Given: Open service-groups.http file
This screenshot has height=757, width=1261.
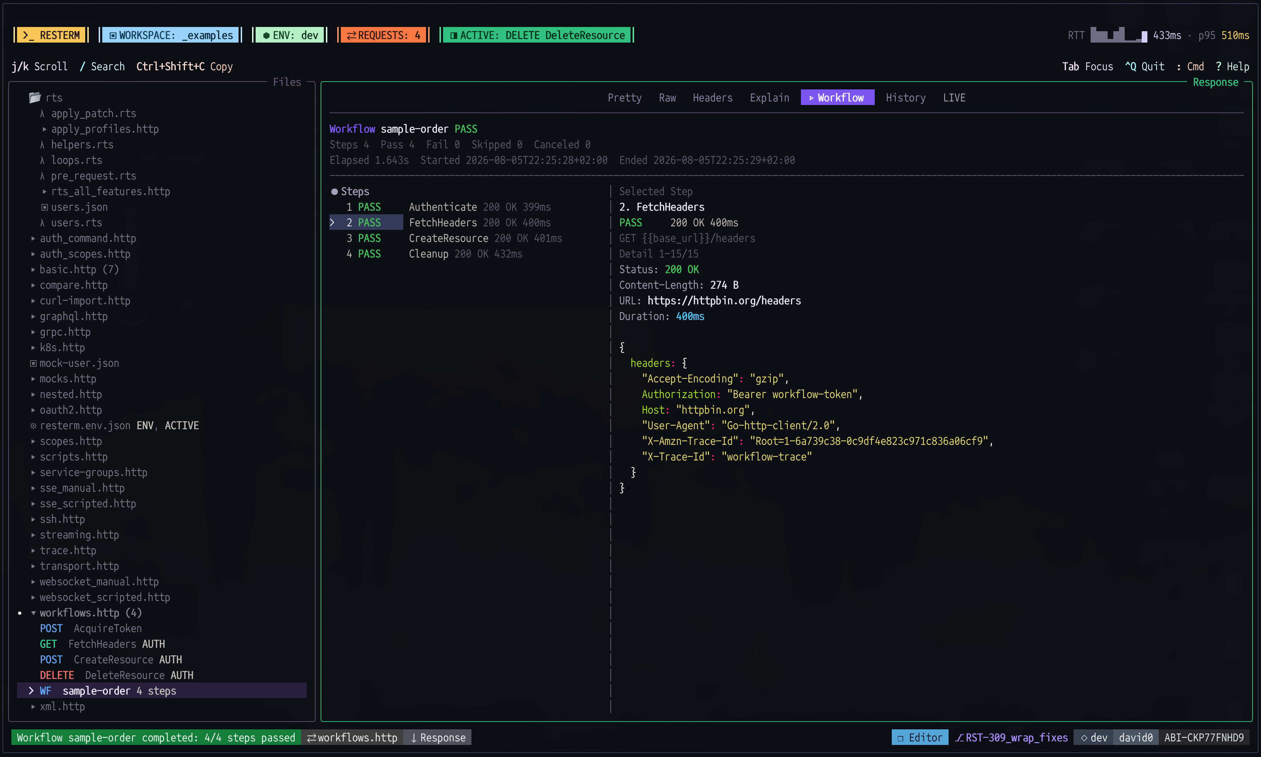Looking at the screenshot, I should pos(93,473).
